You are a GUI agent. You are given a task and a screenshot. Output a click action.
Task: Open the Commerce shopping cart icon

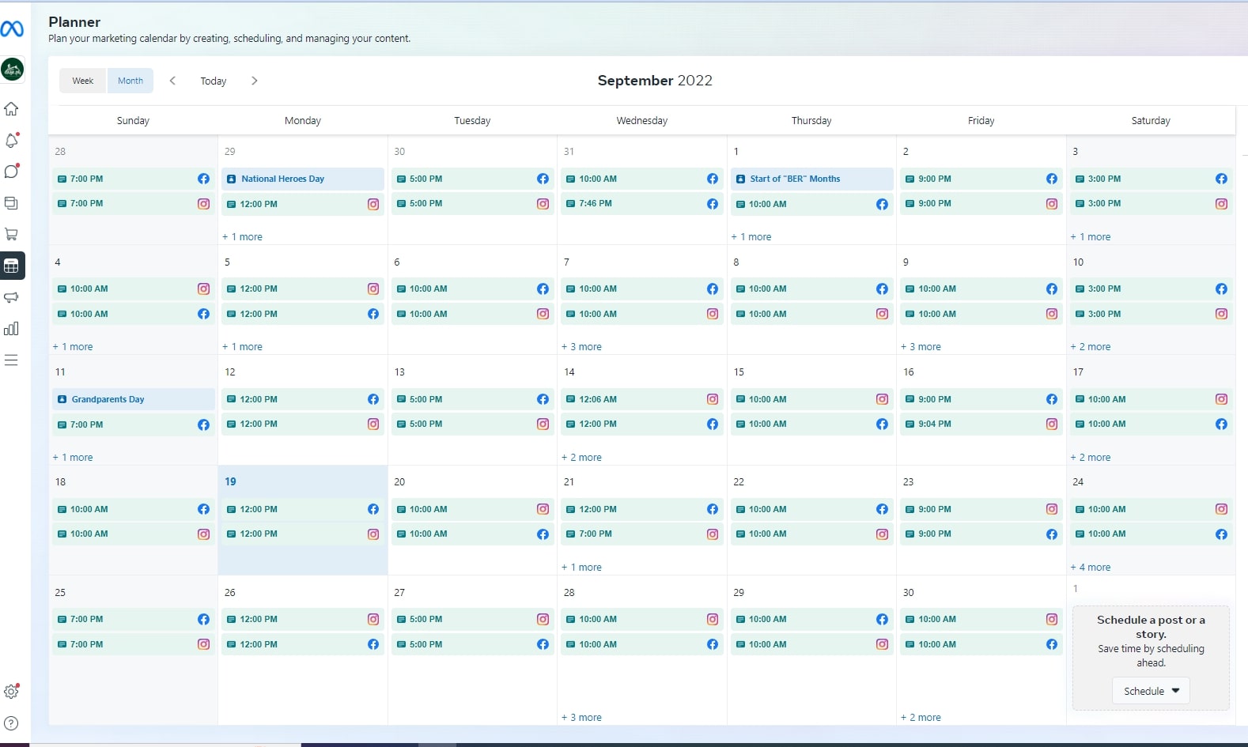11,234
